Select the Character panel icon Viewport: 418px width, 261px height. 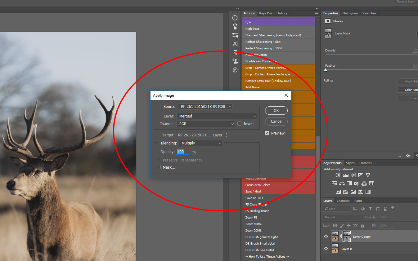coord(235,44)
